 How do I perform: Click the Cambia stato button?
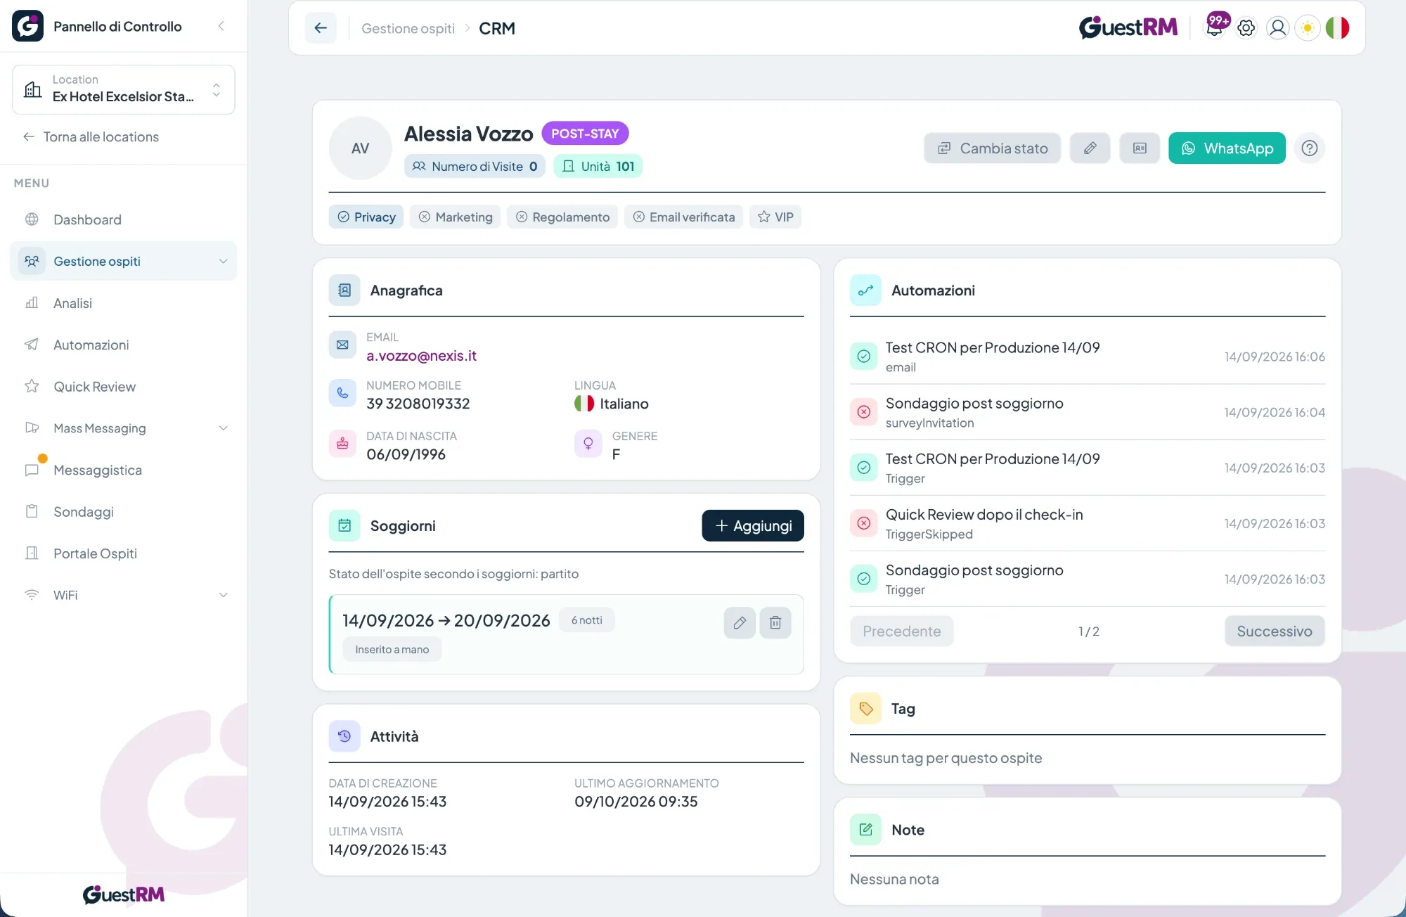(992, 148)
